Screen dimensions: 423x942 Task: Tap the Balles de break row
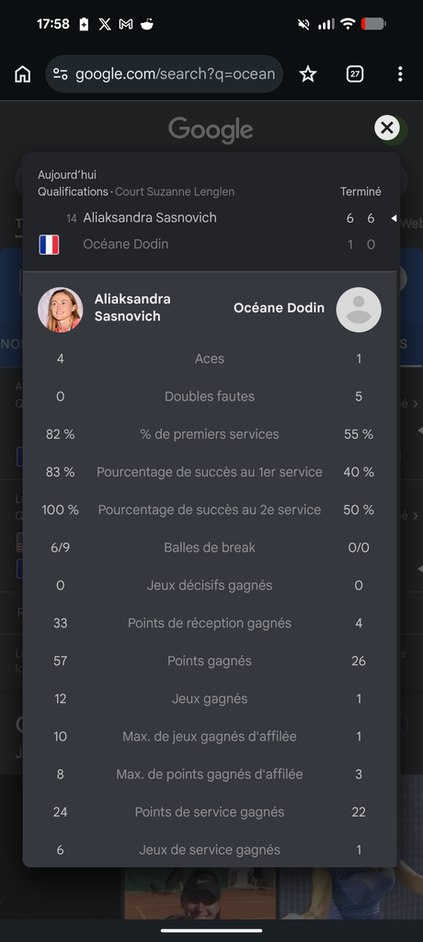tap(210, 547)
